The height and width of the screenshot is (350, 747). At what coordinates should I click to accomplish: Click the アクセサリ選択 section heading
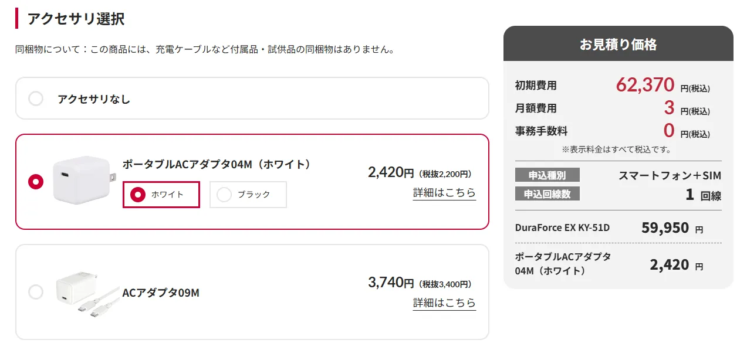tap(76, 18)
